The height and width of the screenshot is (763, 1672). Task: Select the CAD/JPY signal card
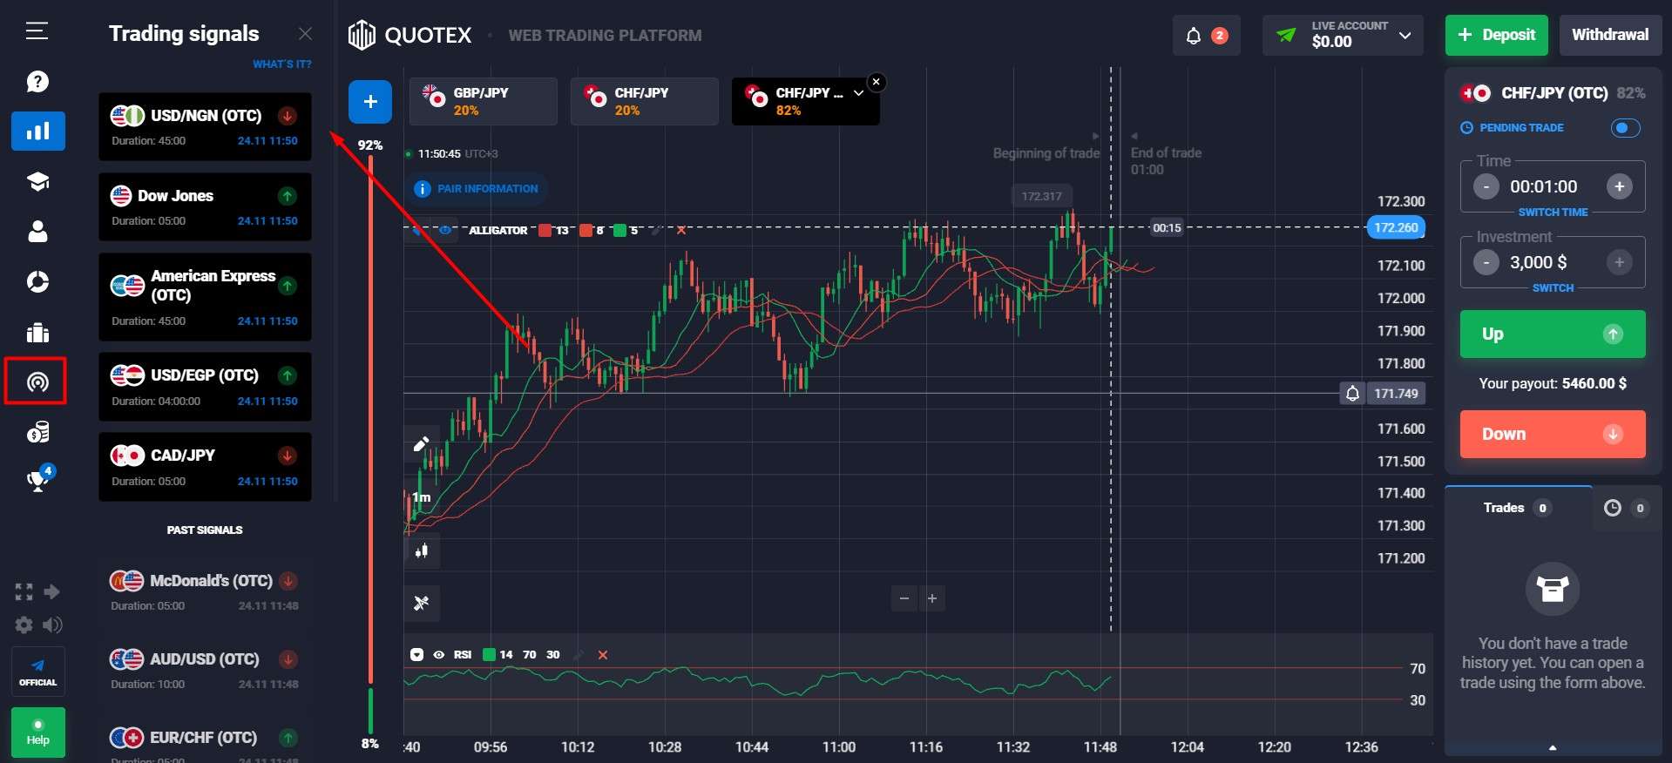click(205, 466)
